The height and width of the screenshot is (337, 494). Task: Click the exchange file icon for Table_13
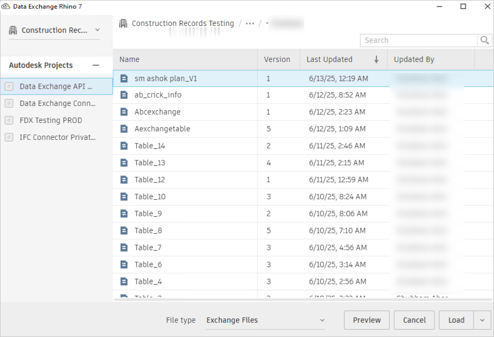[x=124, y=163]
